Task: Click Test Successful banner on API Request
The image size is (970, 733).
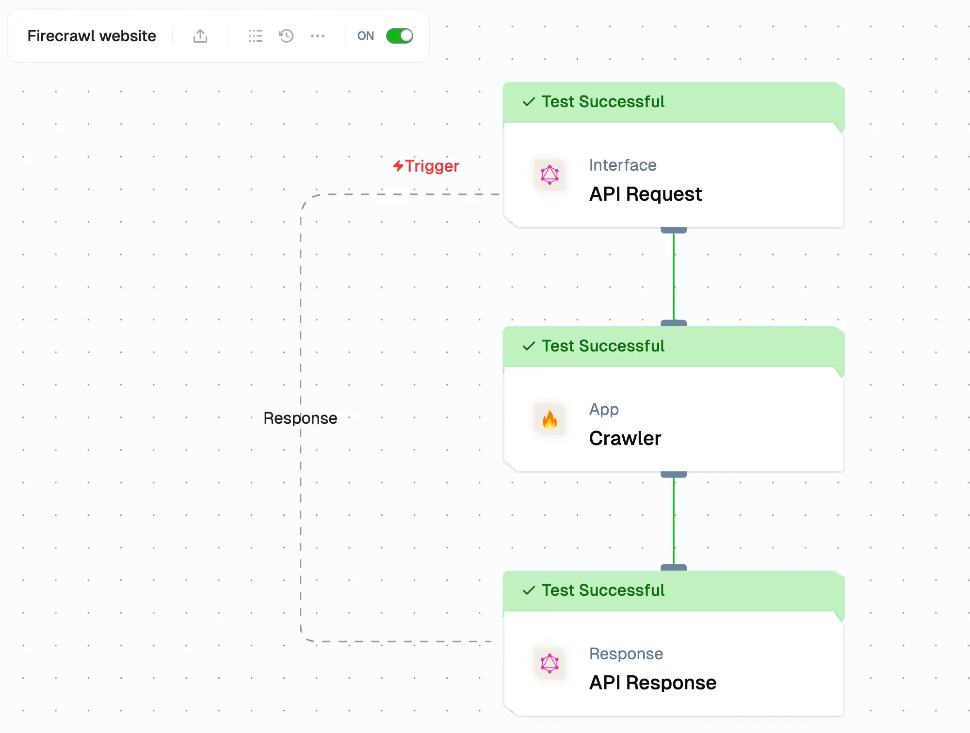Action: point(603,102)
